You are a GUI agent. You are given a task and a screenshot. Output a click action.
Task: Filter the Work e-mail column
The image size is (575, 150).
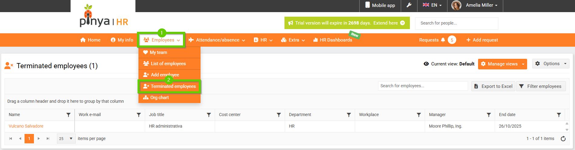click(x=139, y=115)
